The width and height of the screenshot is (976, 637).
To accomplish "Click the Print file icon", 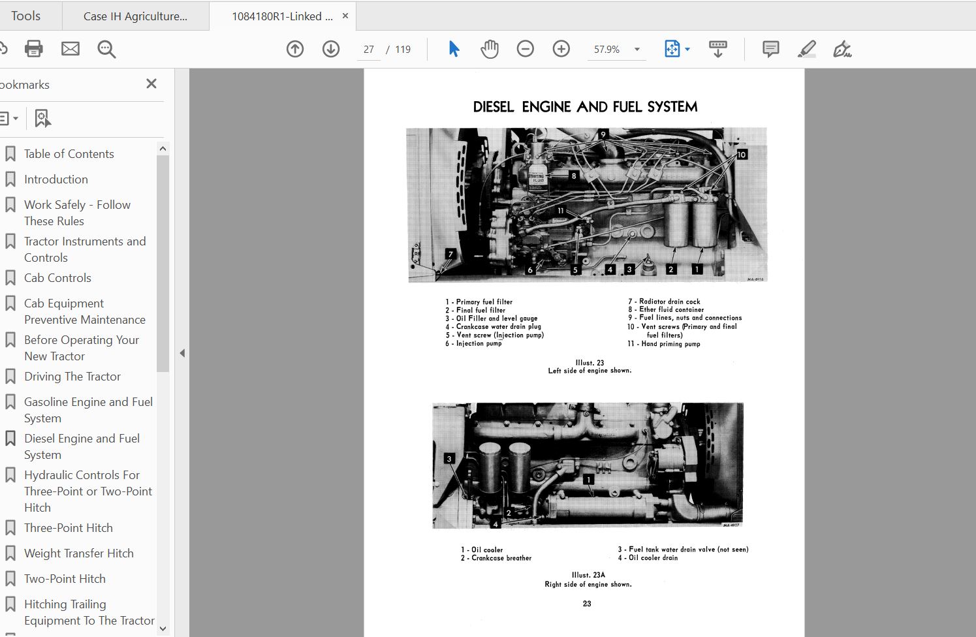I will [33, 49].
